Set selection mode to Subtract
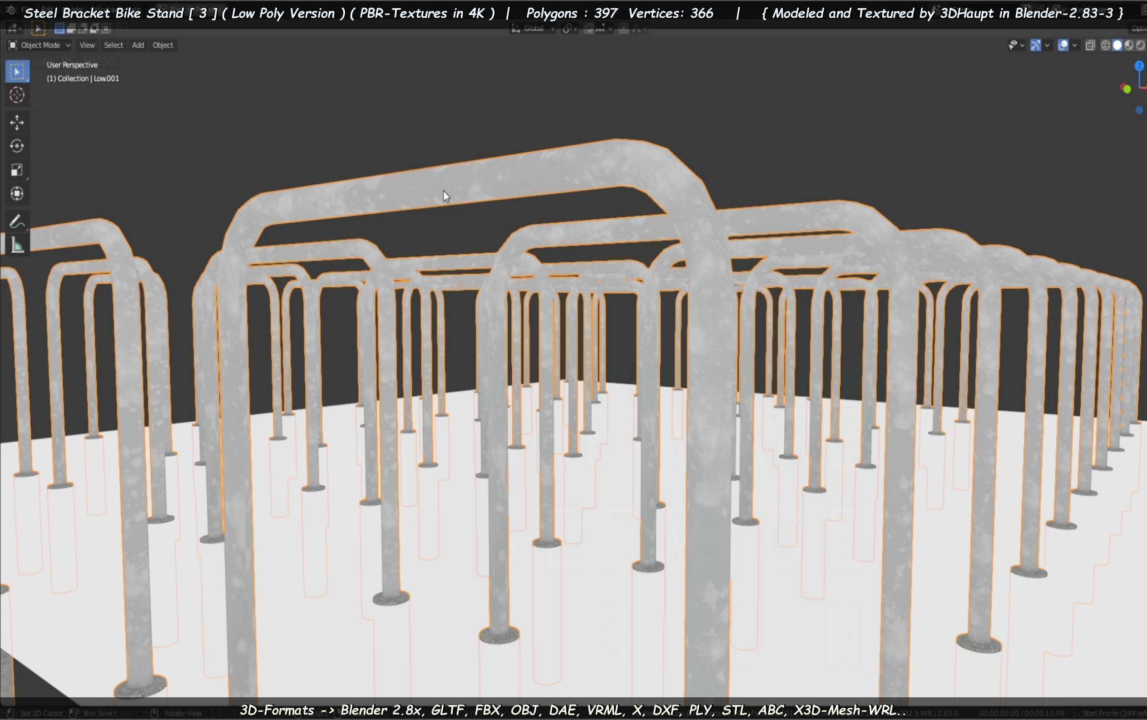This screenshot has height=720, width=1147. (x=82, y=29)
